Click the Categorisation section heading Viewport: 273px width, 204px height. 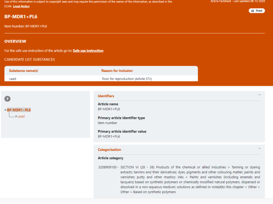pyautogui.click(x=109, y=150)
